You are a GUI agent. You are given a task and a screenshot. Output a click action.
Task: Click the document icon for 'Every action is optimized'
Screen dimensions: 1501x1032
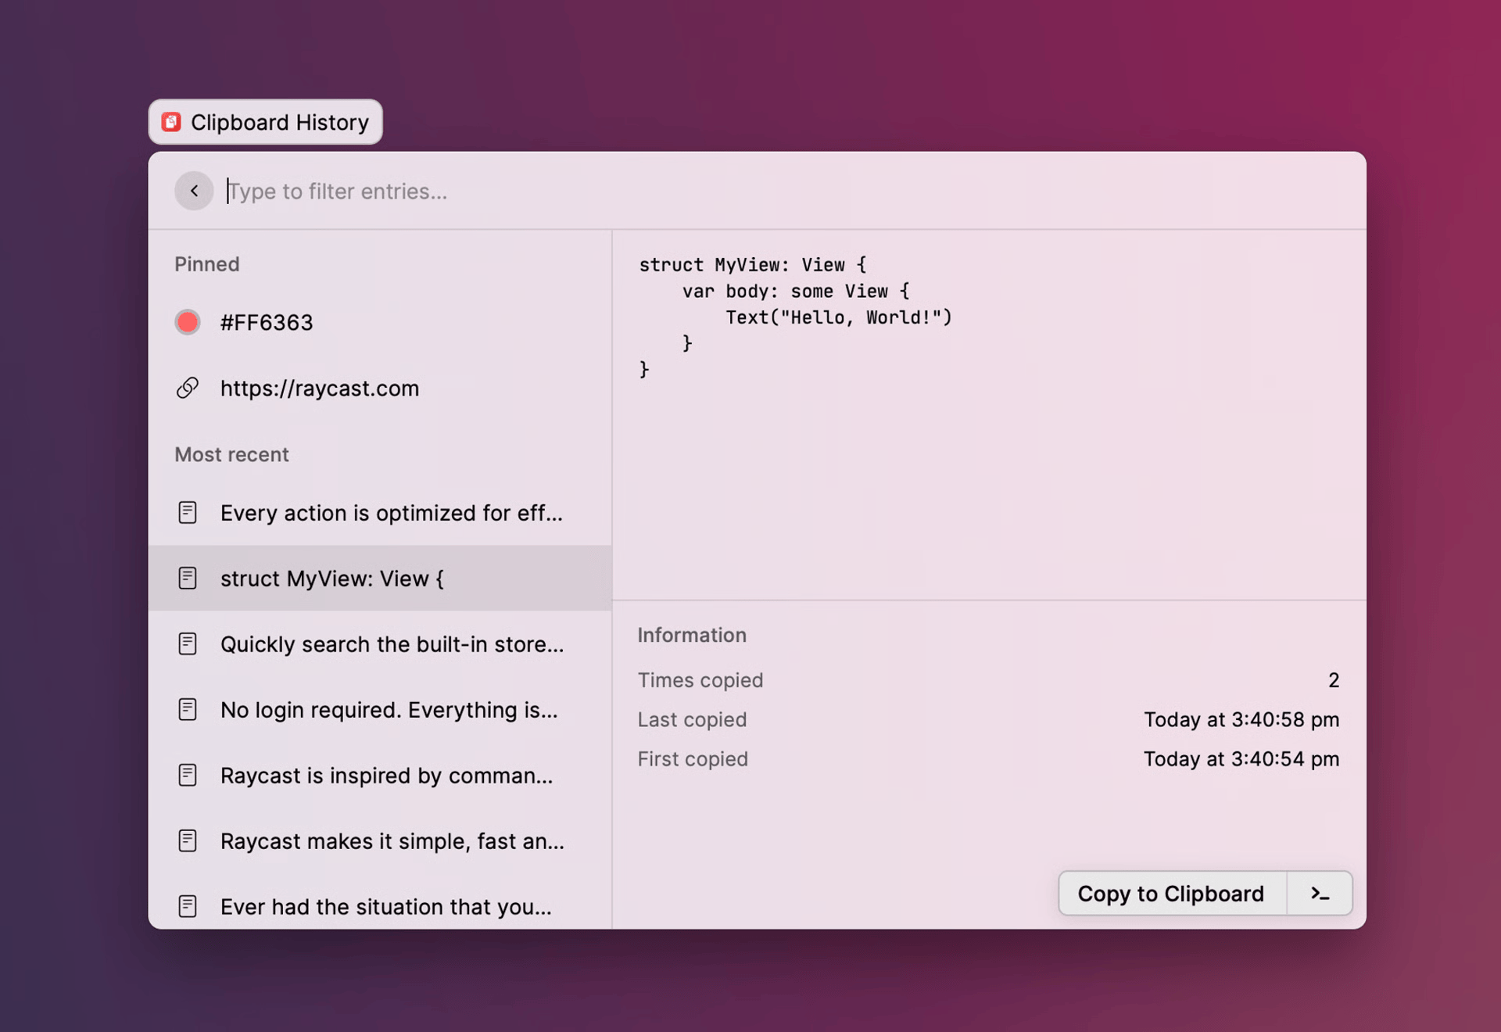click(188, 513)
